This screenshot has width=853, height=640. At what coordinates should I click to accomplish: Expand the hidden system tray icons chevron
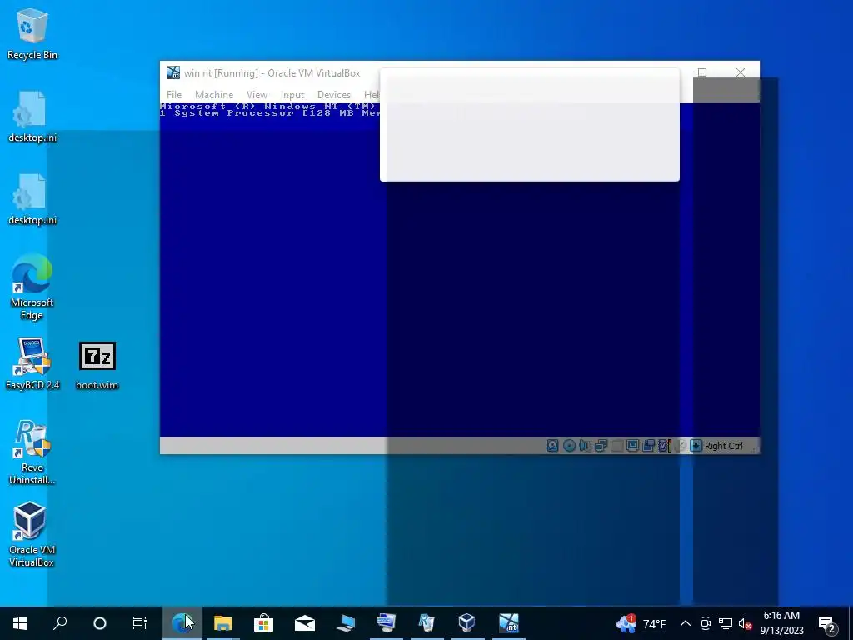[686, 623]
